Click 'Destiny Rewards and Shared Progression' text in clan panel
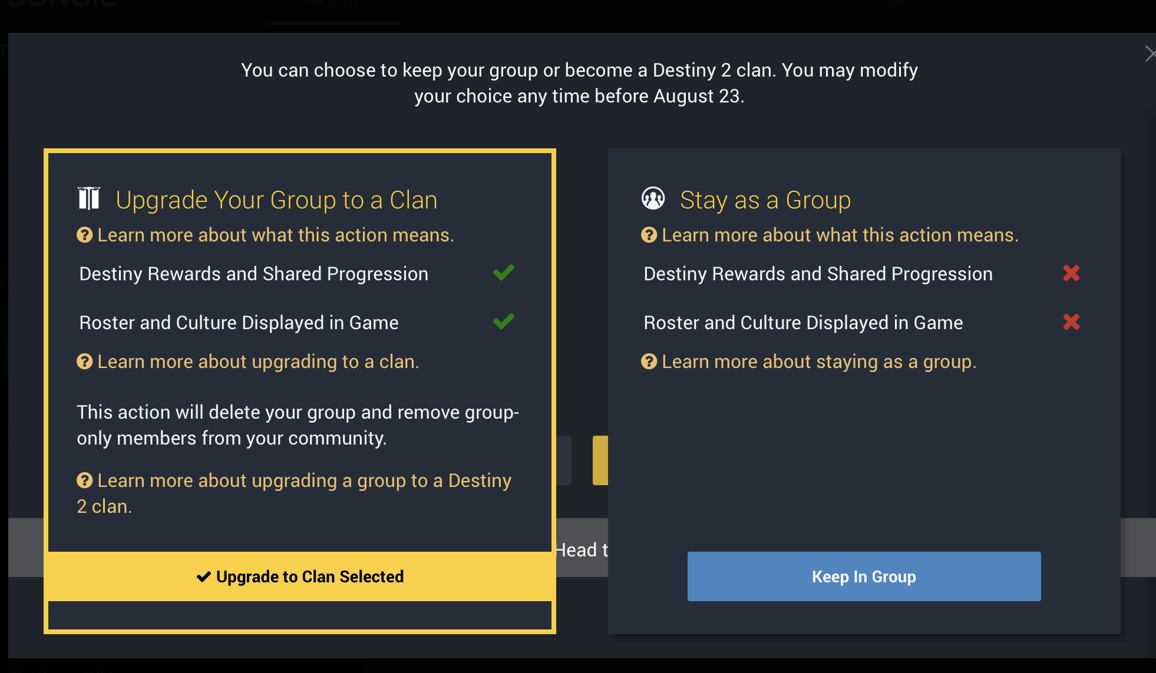Screen dimensions: 1156x673 pos(253,274)
